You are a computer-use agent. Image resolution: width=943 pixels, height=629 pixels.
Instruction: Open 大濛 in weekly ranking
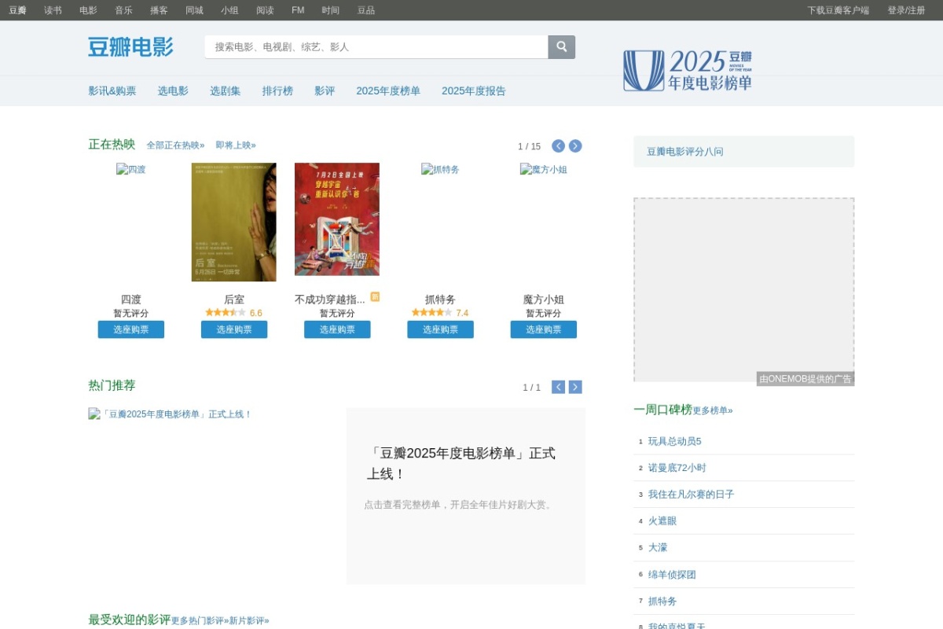(658, 547)
